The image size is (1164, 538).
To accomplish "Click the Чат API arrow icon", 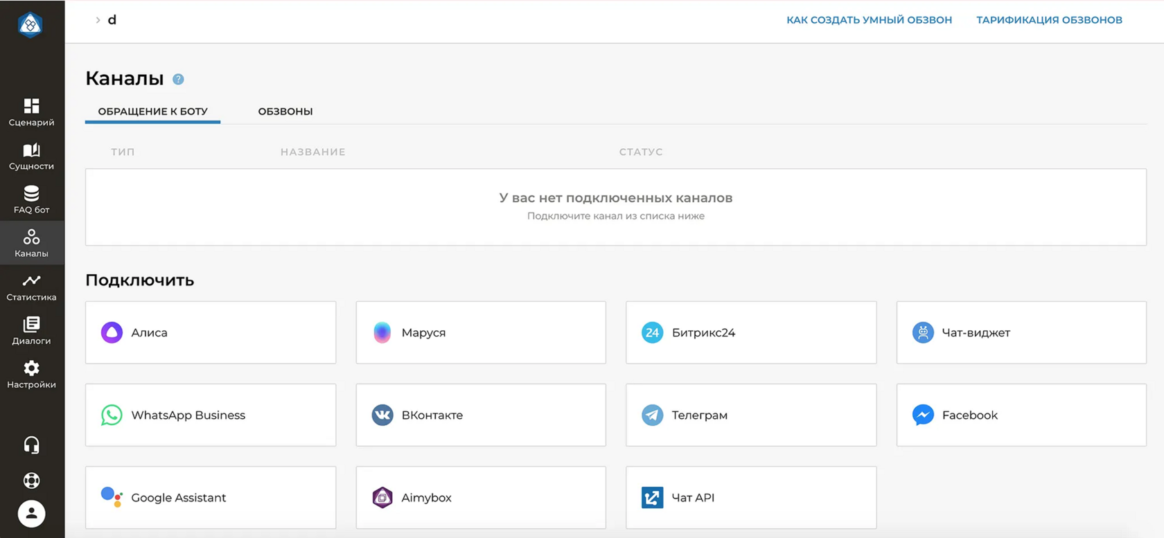I will [652, 497].
